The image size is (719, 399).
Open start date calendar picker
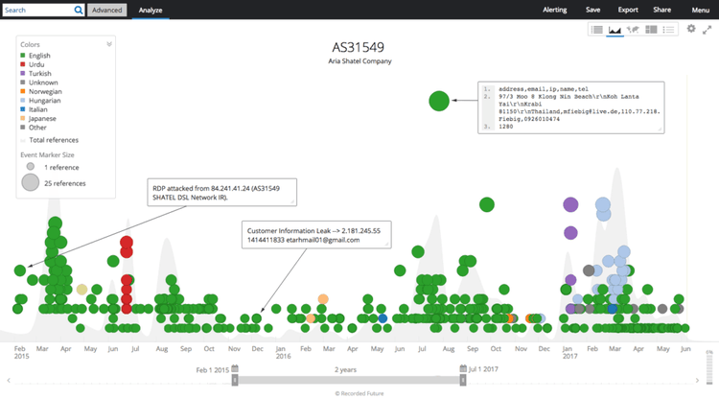click(234, 368)
